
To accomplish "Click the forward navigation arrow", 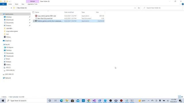I will (6, 8).
